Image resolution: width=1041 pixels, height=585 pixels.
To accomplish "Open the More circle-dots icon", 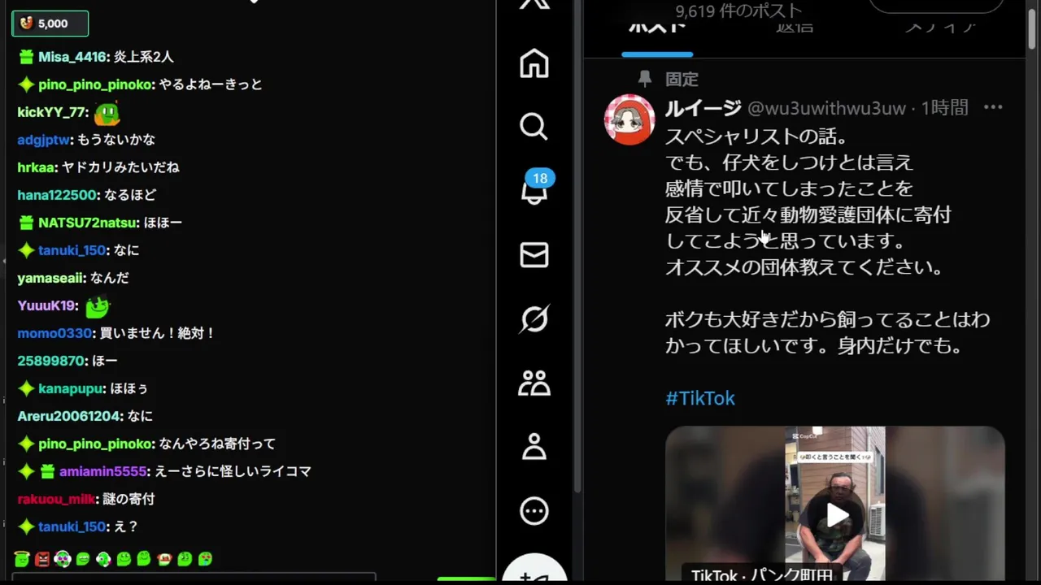I will (x=534, y=511).
